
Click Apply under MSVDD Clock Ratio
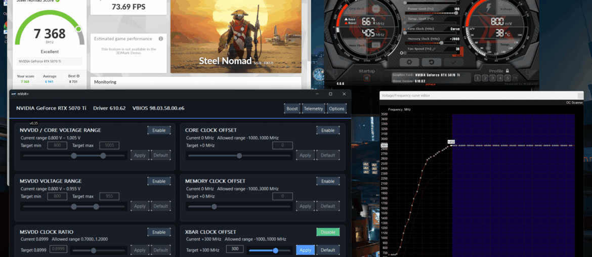point(140,250)
